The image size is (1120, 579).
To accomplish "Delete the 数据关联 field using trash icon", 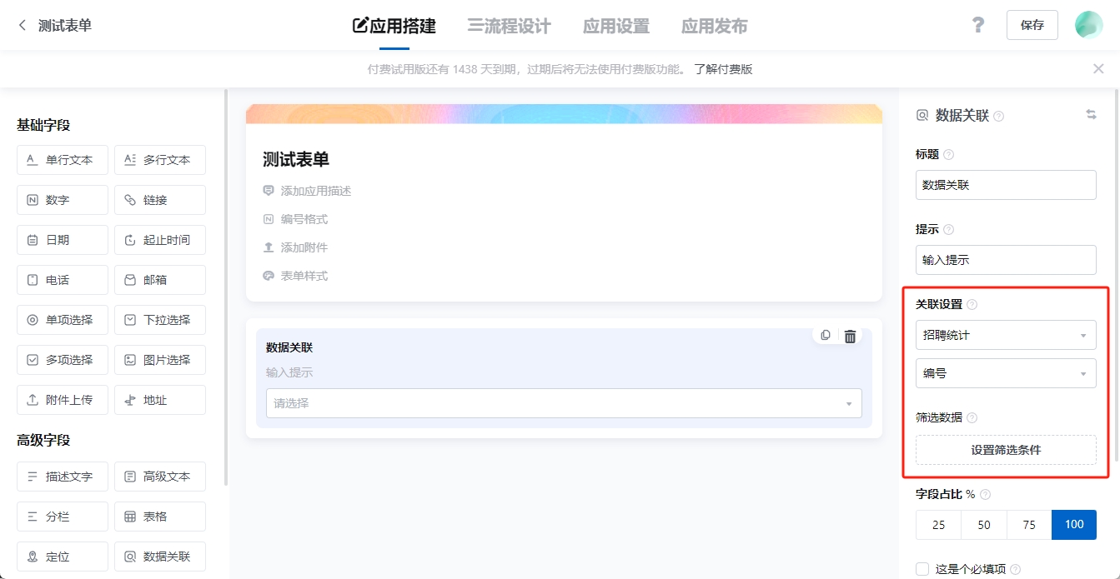I will point(850,336).
